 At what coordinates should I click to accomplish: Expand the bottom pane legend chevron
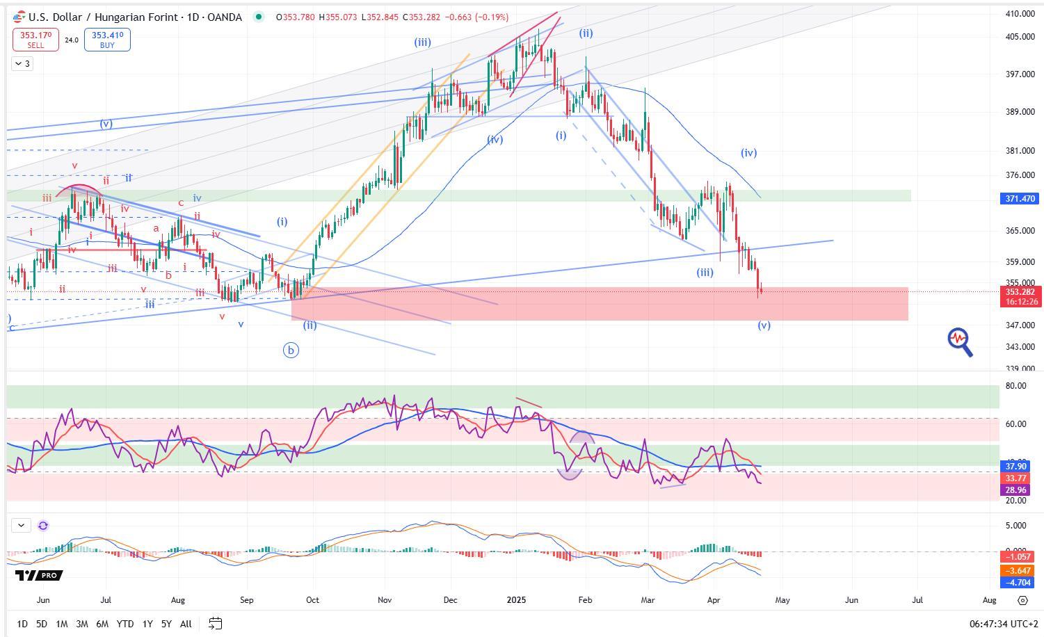tap(21, 526)
